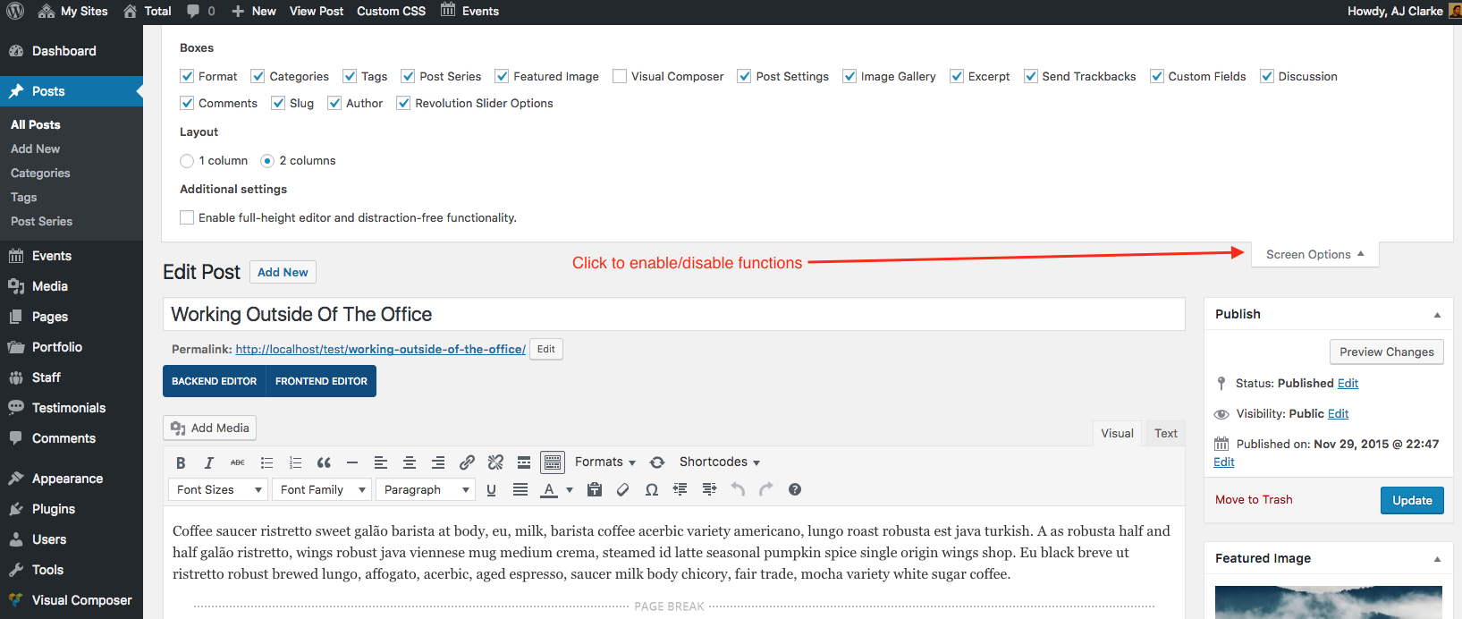Enable the Visual Composer checkbox

click(620, 77)
